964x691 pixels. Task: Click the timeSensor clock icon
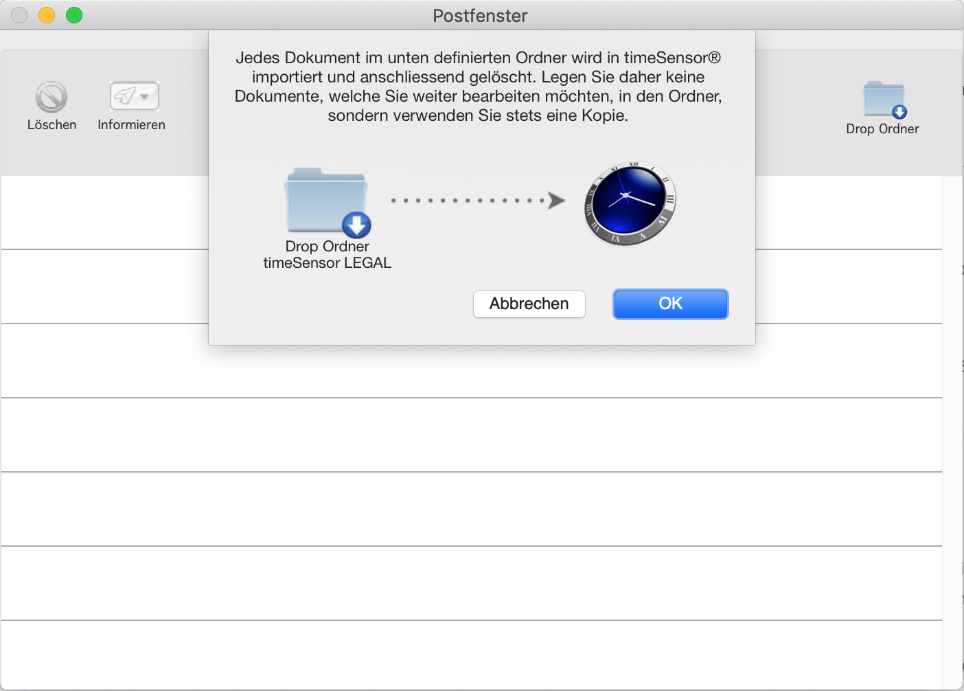[x=630, y=203]
